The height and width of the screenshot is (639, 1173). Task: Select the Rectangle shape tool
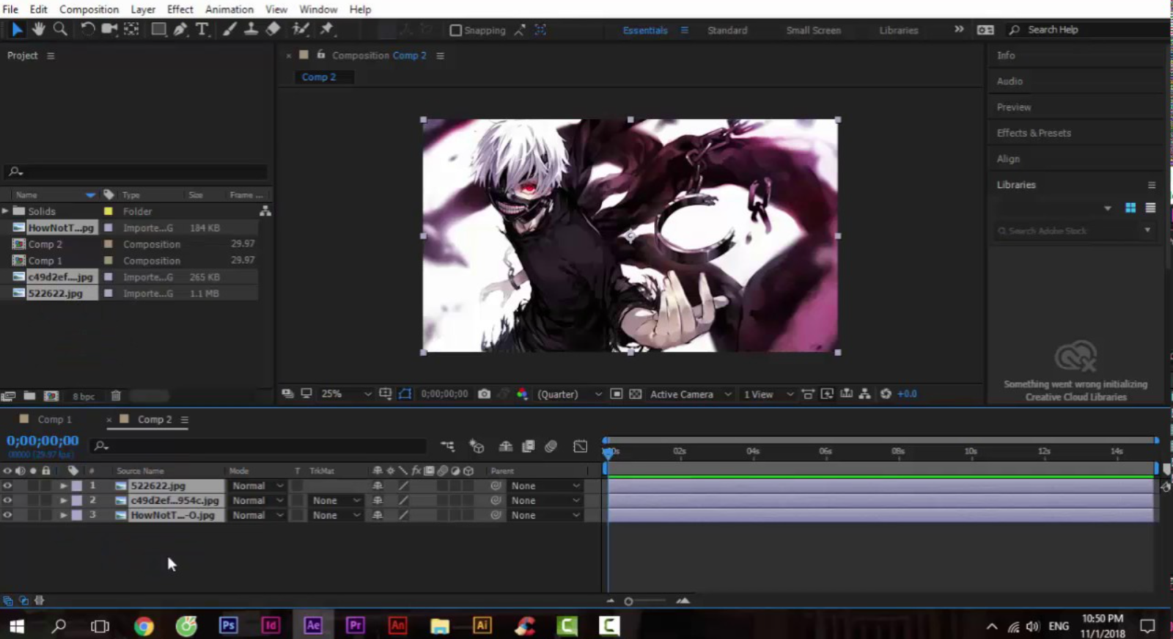158,29
